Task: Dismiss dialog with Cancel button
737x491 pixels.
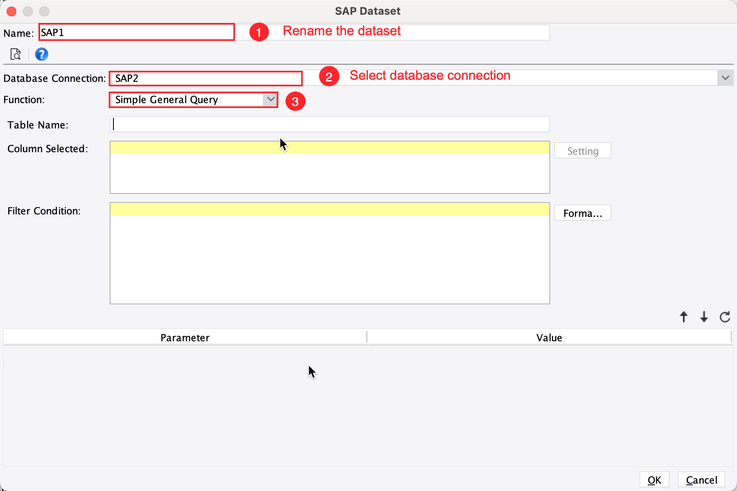Action: coord(701,480)
